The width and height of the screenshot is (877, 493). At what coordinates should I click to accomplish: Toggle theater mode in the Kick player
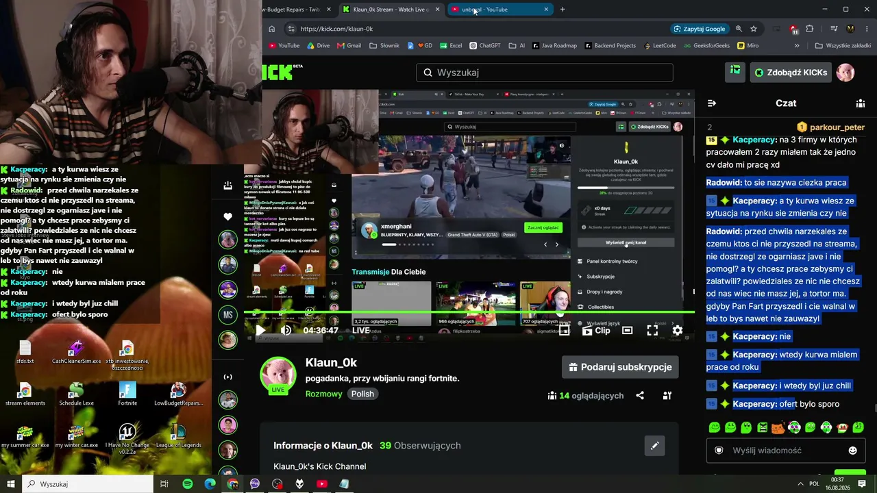[x=627, y=330]
